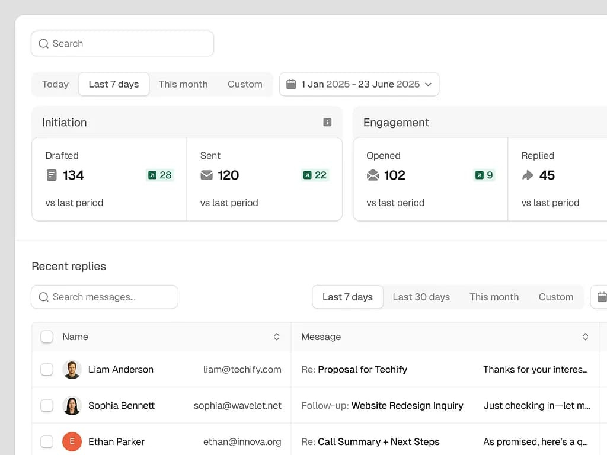Check the checkbox on Liam Anderson's row

pyautogui.click(x=47, y=369)
